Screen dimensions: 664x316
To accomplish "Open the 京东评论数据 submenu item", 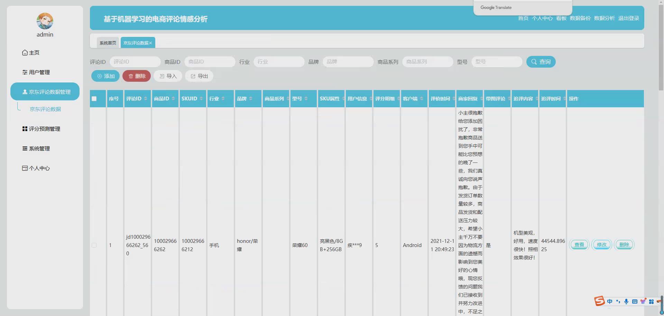I will [x=45, y=109].
